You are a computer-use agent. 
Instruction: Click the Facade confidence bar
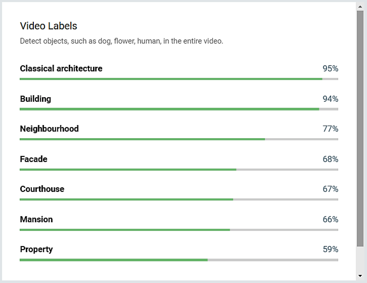point(179,170)
